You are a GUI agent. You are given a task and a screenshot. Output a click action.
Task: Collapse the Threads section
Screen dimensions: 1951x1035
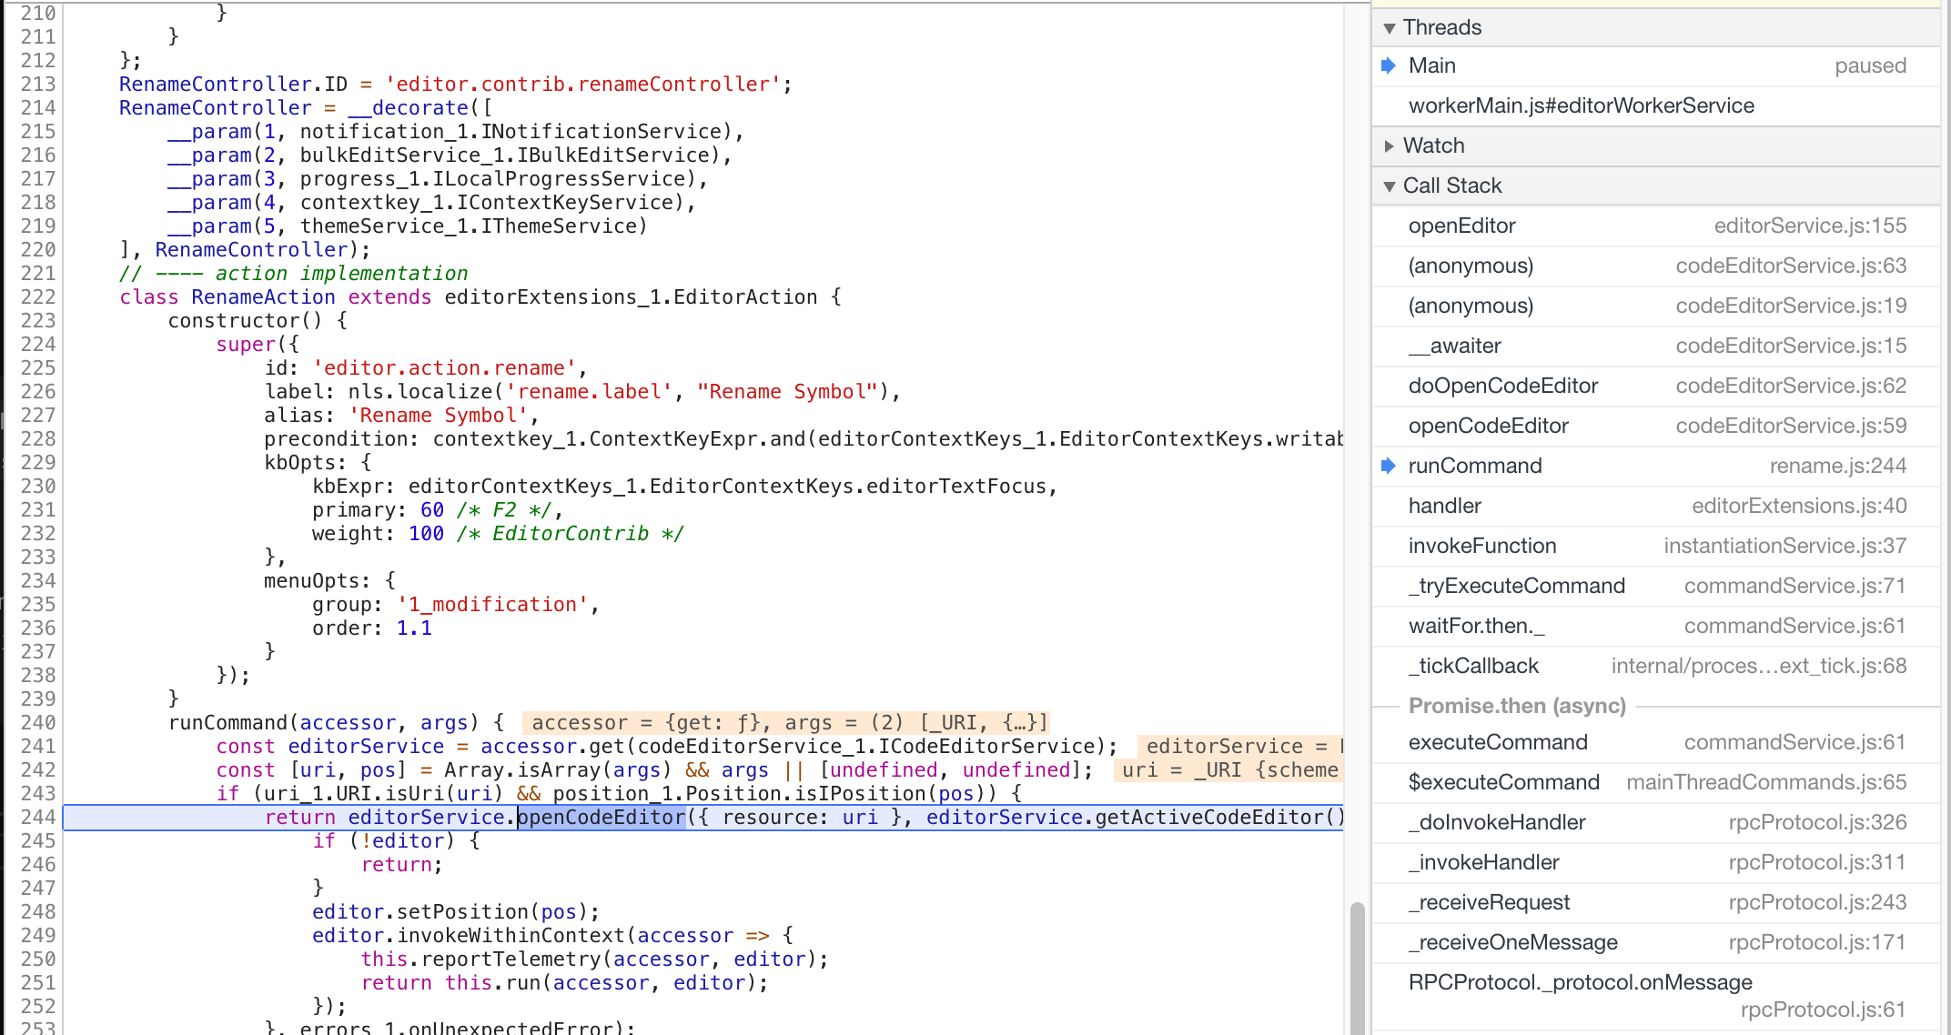(x=1390, y=27)
